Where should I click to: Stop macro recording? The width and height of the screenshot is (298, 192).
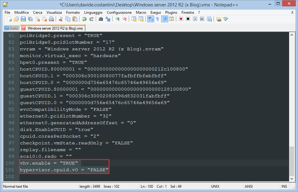[x=188, y=19]
